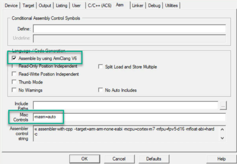Image resolution: width=237 pixels, height=164 pixels.
Task: Go to the Listing tab
Action: coord(61,5)
